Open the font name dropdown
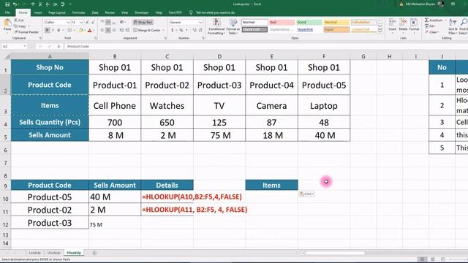The height and width of the screenshot is (263, 468). [x=68, y=23]
